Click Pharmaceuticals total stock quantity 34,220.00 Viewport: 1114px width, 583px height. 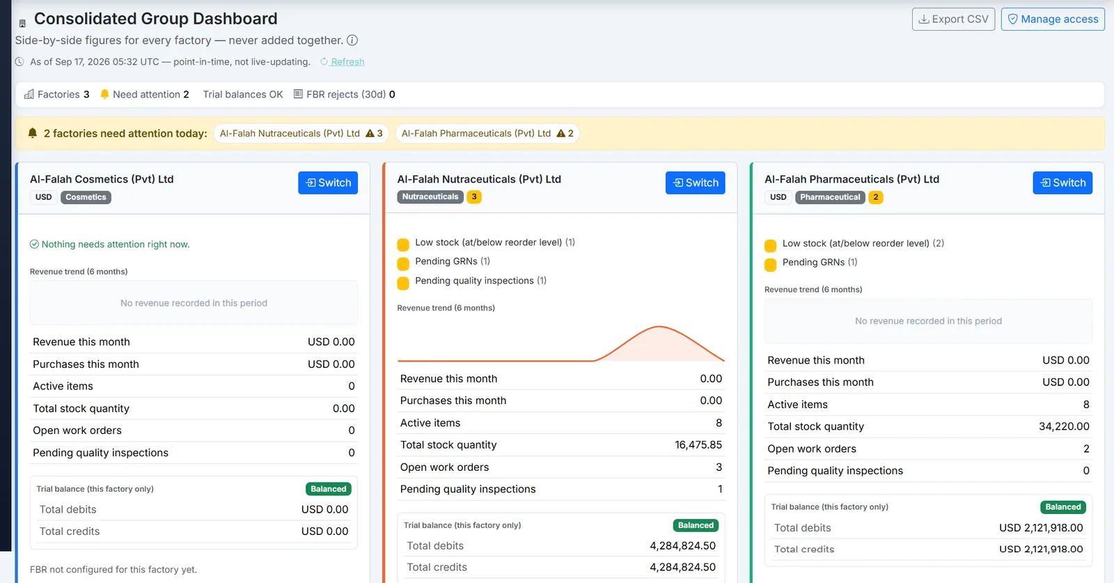pyautogui.click(x=1064, y=426)
